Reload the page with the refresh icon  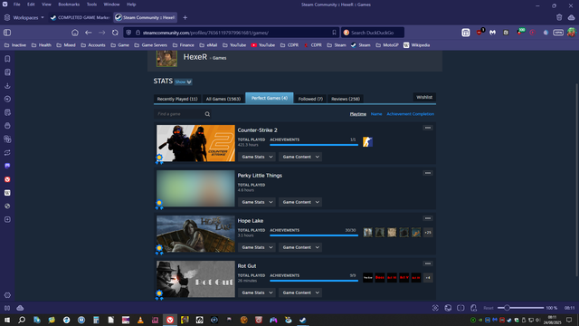pos(115,33)
